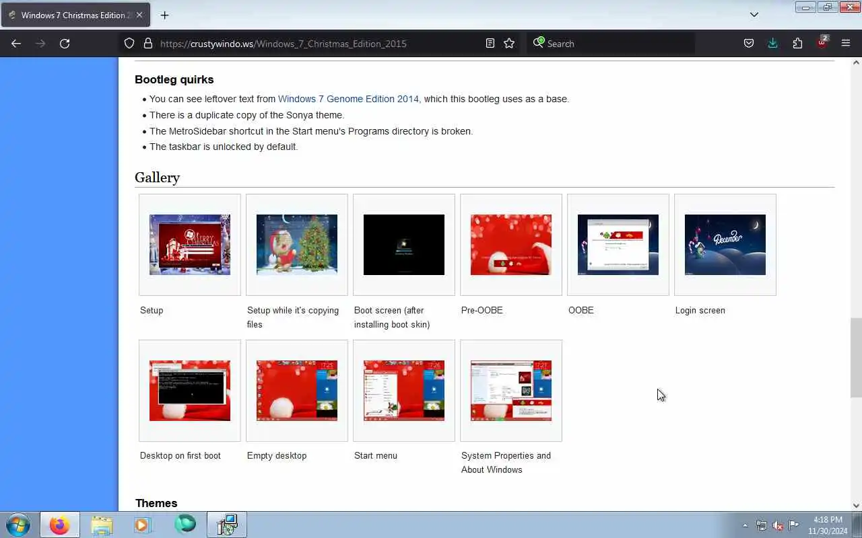Open Firefox from the taskbar

point(59,525)
